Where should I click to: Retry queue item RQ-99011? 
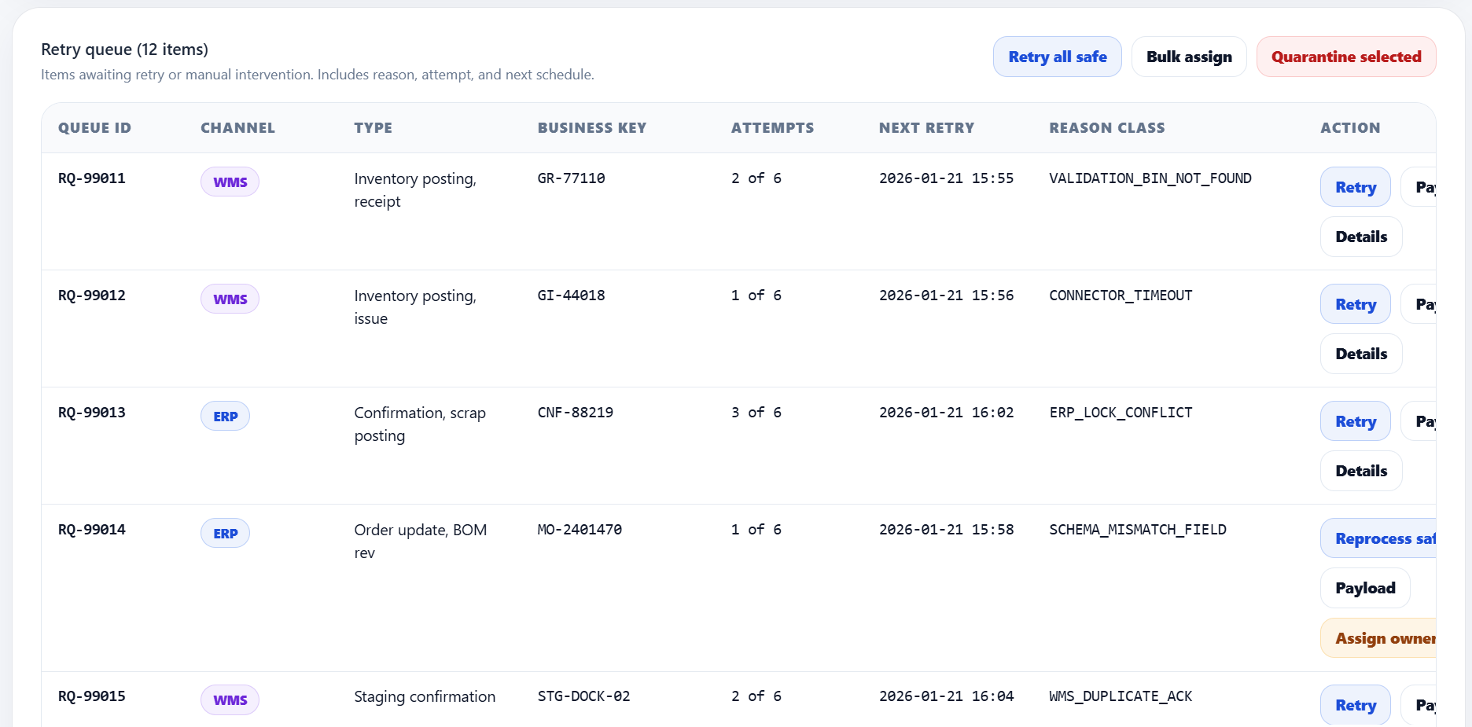[x=1355, y=187]
